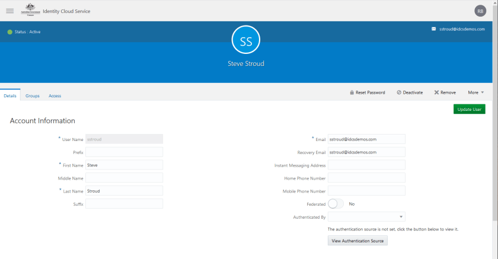Toggle the Federated switch
The image size is (498, 259).
[x=336, y=203]
